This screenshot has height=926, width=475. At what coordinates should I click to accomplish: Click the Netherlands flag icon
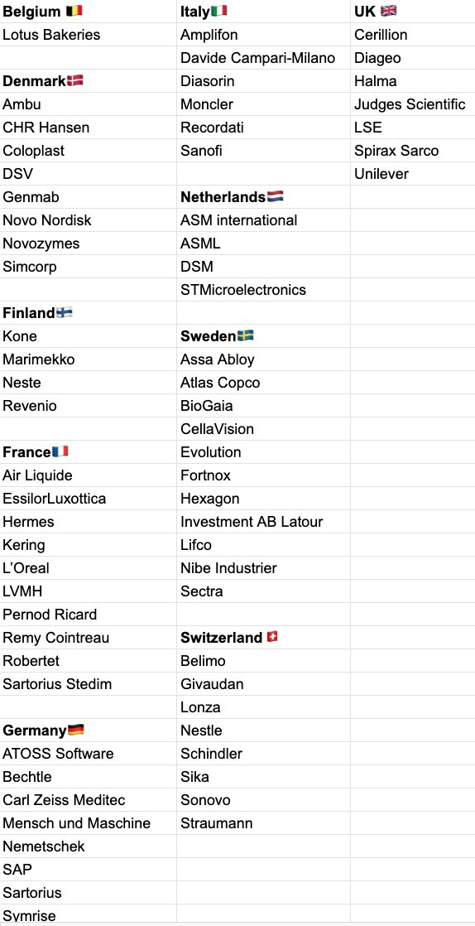[275, 196]
